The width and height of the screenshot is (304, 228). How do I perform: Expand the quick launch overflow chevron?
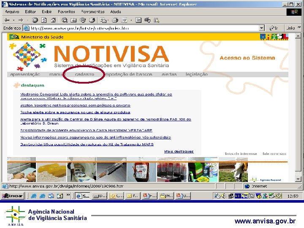(68, 195)
